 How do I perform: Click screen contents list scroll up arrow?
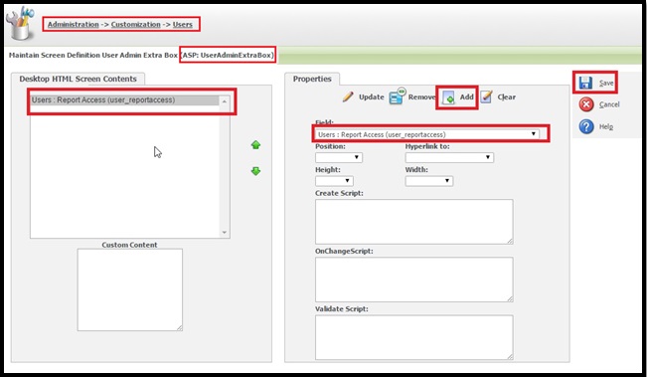[x=225, y=101]
